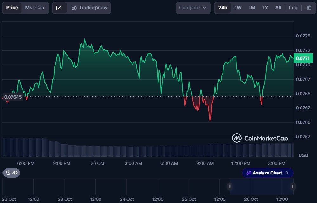Click the current price label 0.0771
The height and width of the screenshot is (203, 317).
(x=303, y=58)
